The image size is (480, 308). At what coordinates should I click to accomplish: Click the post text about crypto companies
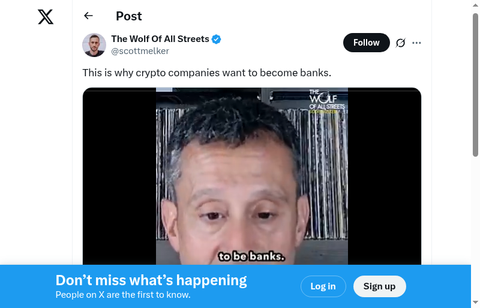pos(207,73)
